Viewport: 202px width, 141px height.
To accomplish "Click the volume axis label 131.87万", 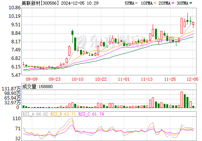I will point(11,89).
